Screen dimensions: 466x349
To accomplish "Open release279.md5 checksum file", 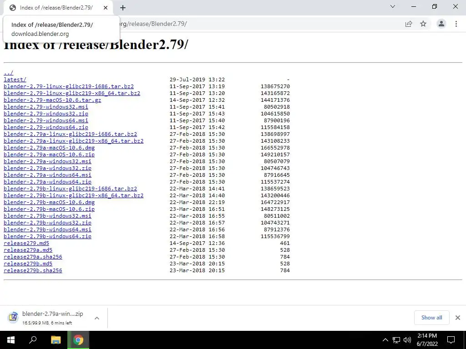I will pyautogui.click(x=26, y=244).
